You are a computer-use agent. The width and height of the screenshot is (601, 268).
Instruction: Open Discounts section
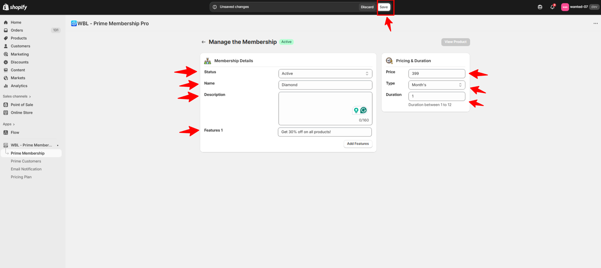(20, 62)
